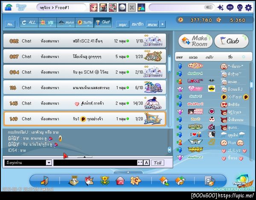Viewport: 256px width, 200px height.
Task: Click the Wind course thumbnail in room 087
Action: click(153, 56)
